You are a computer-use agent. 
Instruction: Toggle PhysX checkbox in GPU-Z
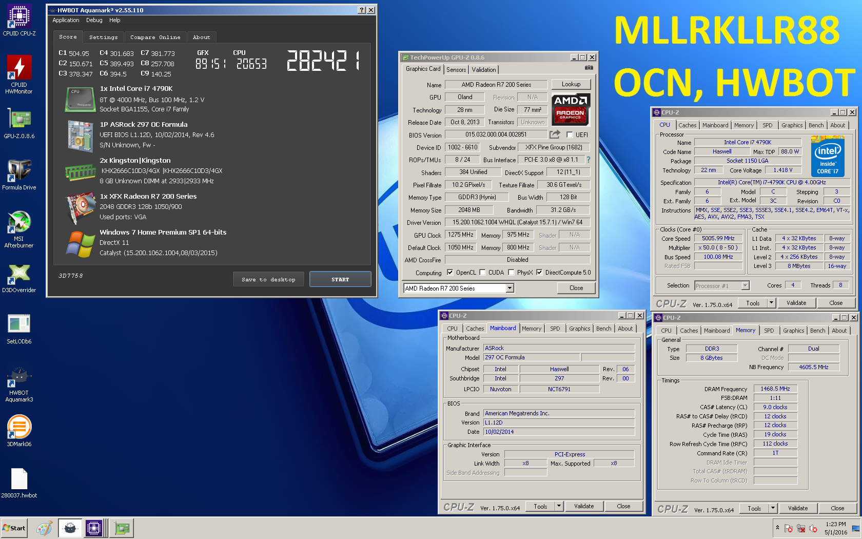click(x=511, y=273)
